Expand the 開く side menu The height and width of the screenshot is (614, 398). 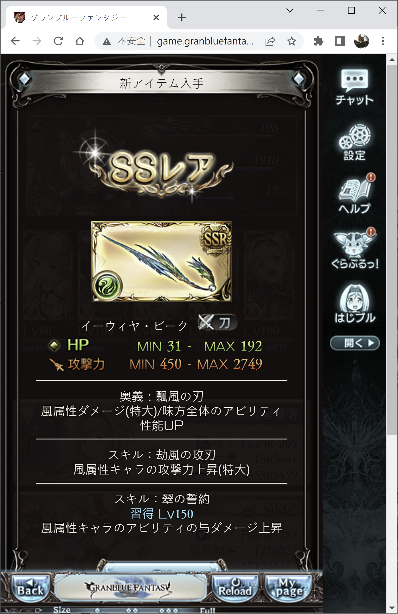coord(355,343)
